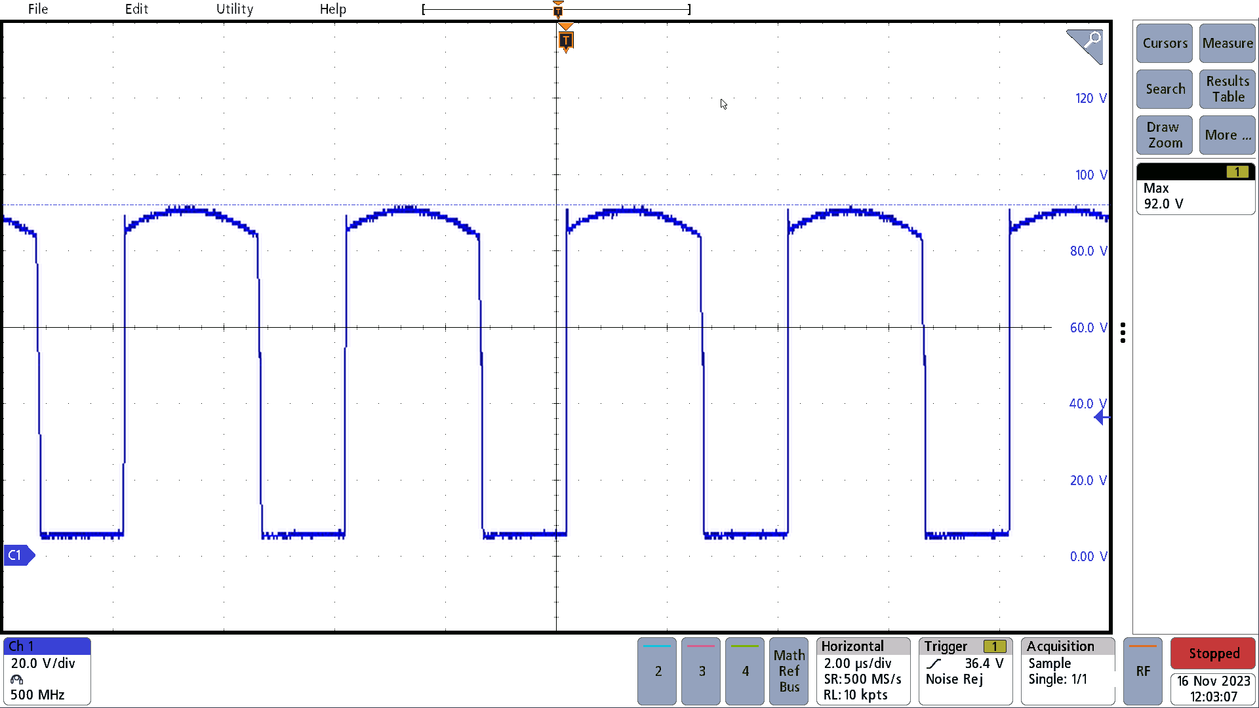Open the Horizontal settings badge
Image resolution: width=1259 pixels, height=708 pixels.
tap(863, 671)
